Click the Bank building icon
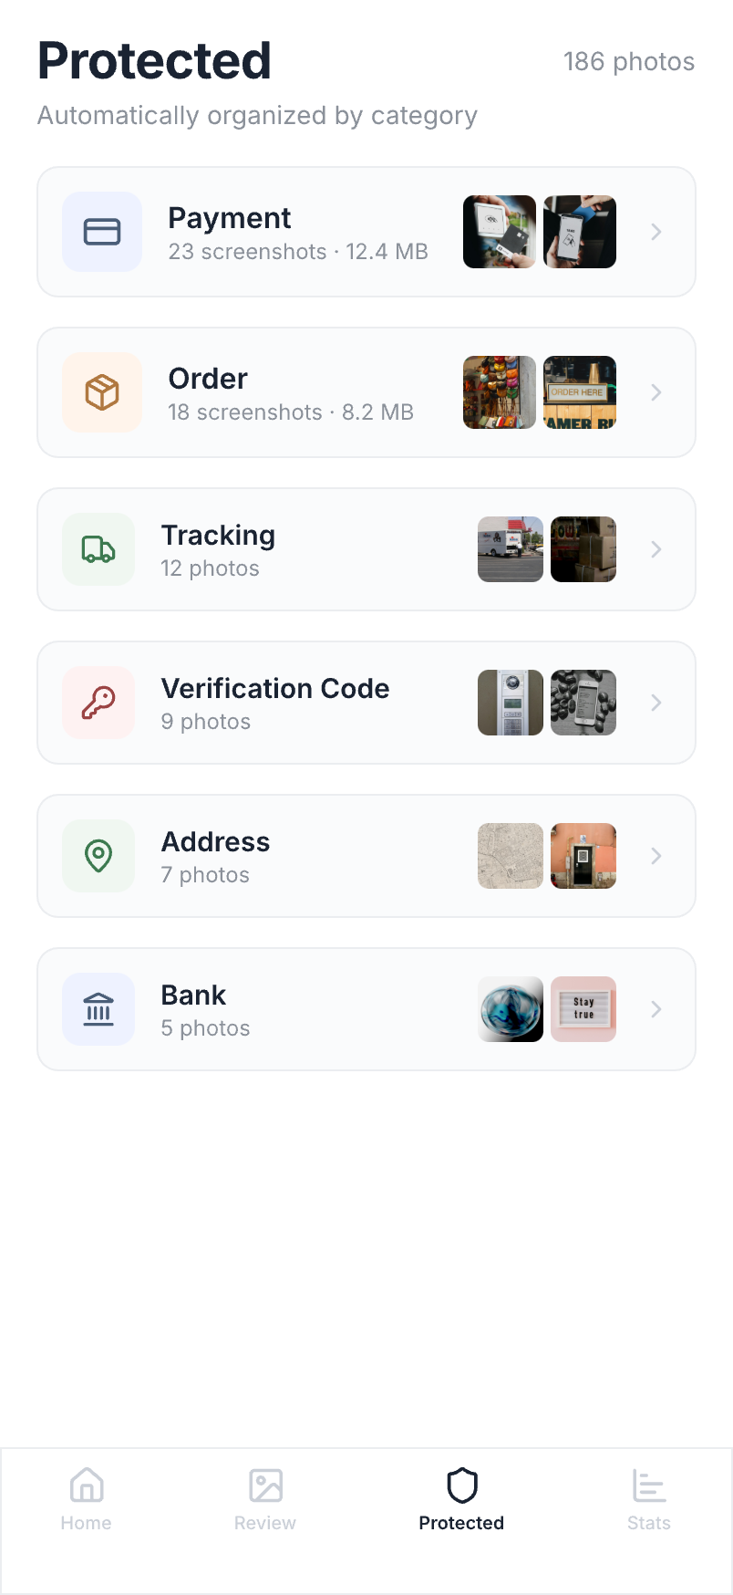Screen dimensions: 733x1595 (x=98, y=1009)
